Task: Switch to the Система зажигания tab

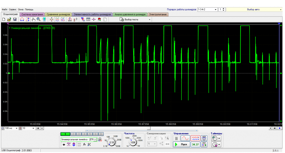Action: coord(32,14)
